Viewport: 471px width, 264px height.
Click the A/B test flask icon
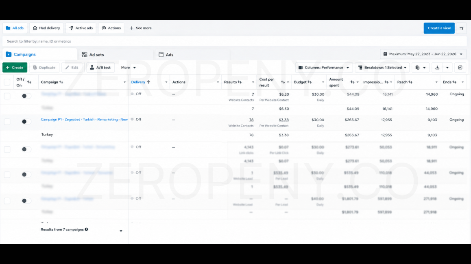click(92, 68)
